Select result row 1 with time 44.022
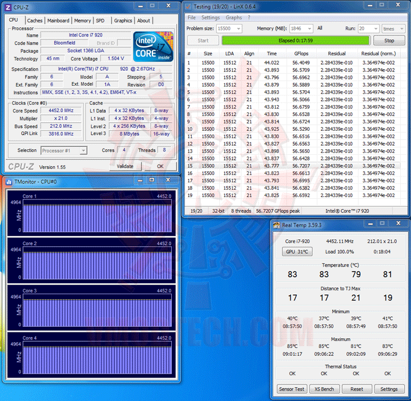The image size is (411, 401). (293, 63)
